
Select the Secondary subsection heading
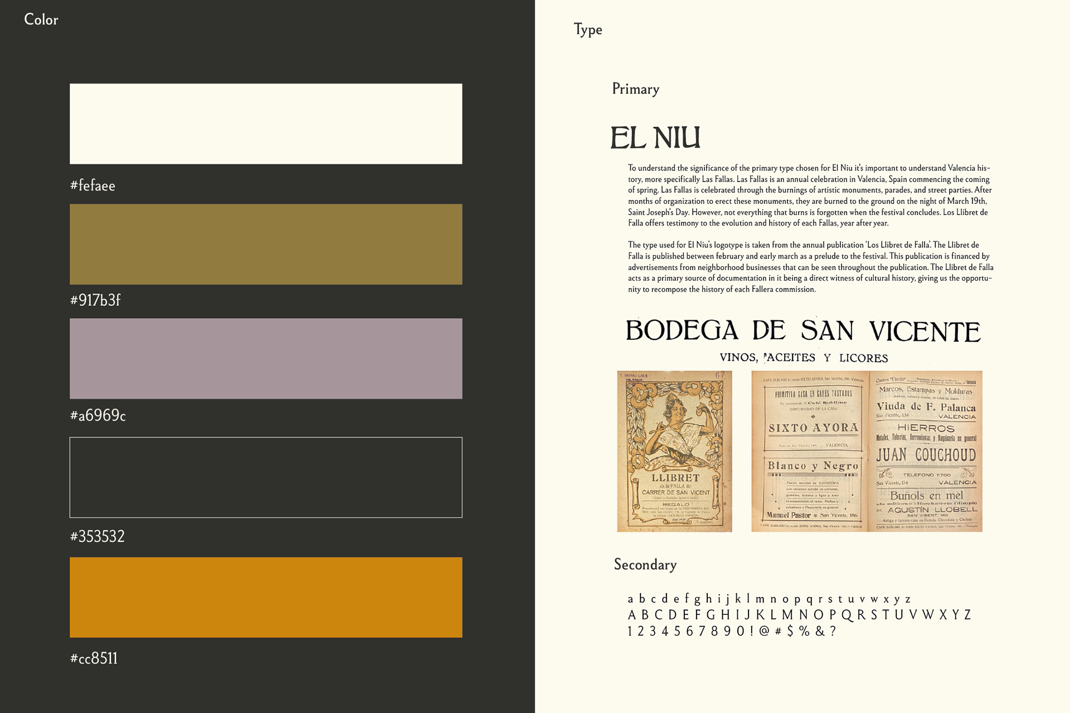(x=645, y=565)
